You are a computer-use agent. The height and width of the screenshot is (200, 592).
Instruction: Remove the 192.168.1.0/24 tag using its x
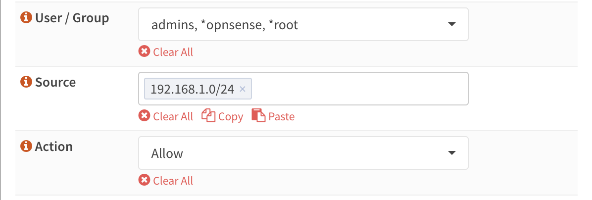point(243,89)
